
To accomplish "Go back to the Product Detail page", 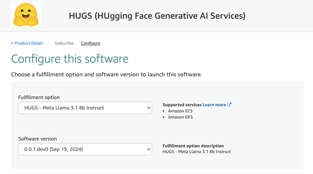I will (x=29, y=43).
